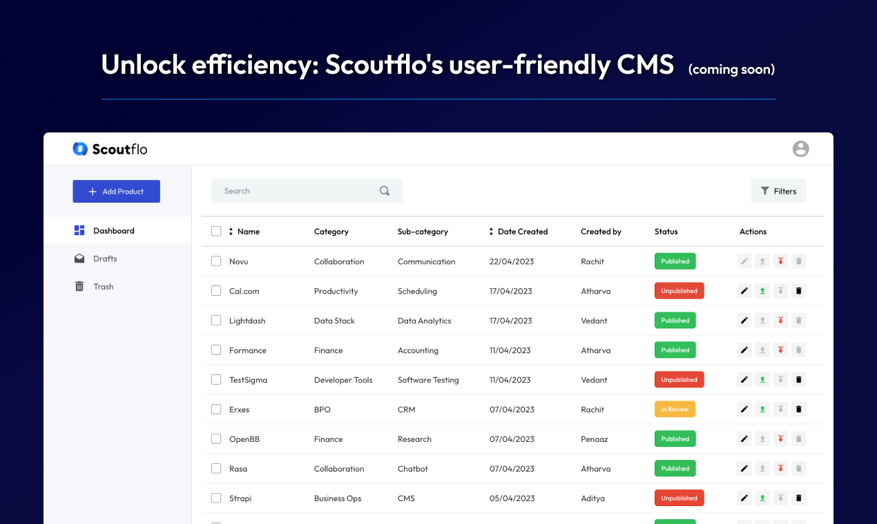The width and height of the screenshot is (877, 524).
Task: Edit the Cal.com product
Action: point(744,291)
